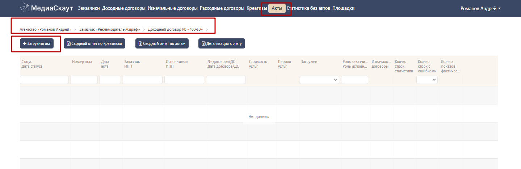Click Изначальные договоры column header
Viewport: 521px width, 169px height.
(x=381, y=64)
